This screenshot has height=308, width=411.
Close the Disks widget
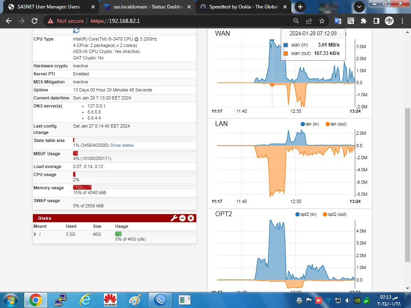(191, 218)
